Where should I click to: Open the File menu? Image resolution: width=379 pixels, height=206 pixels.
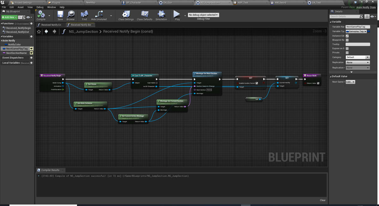pyautogui.click(x=4, y=7)
